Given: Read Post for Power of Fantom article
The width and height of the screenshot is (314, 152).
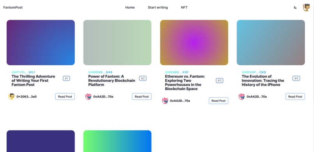Looking at the screenshot, I should 142,96.
